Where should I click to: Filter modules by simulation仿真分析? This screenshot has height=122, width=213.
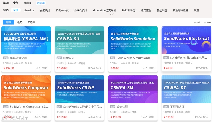pos(104,10)
